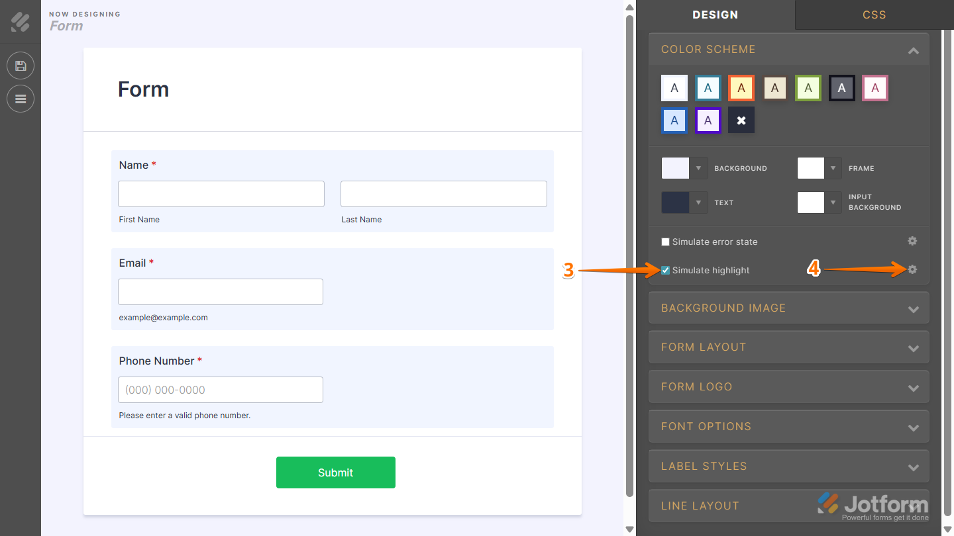Collapse the COLOR SCHEME section
This screenshot has width=954, height=536.
click(913, 49)
